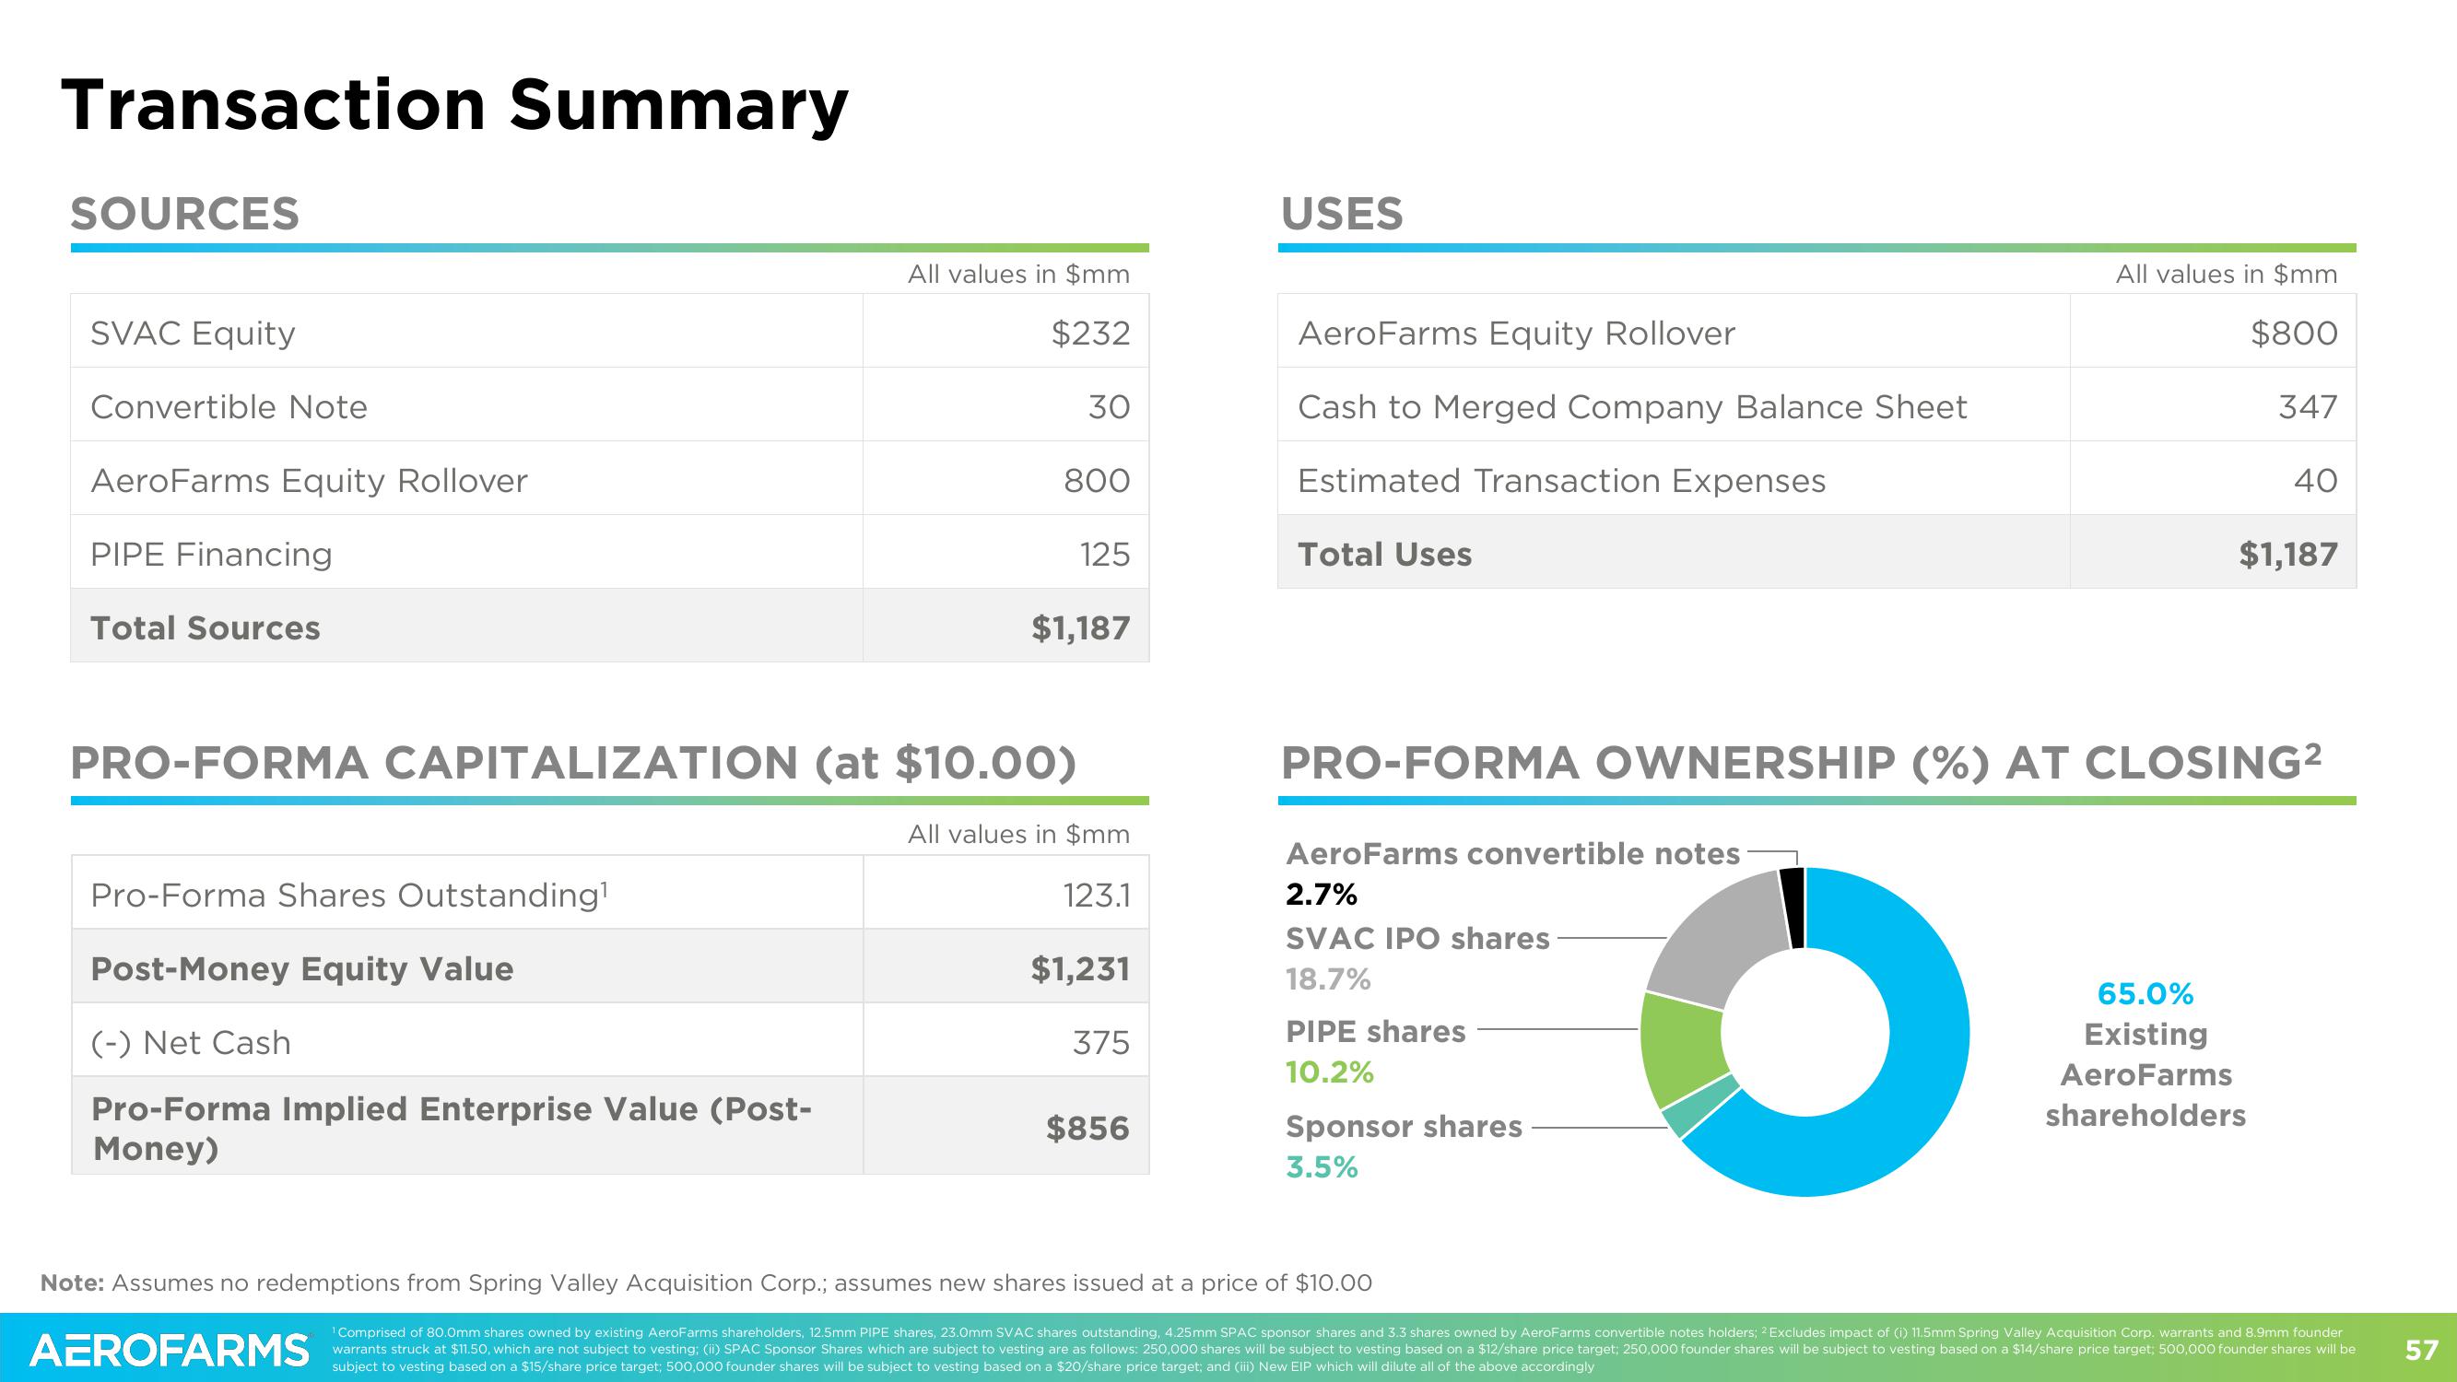
Task: Click the footnote text in footer
Action: (x=1343, y=1350)
